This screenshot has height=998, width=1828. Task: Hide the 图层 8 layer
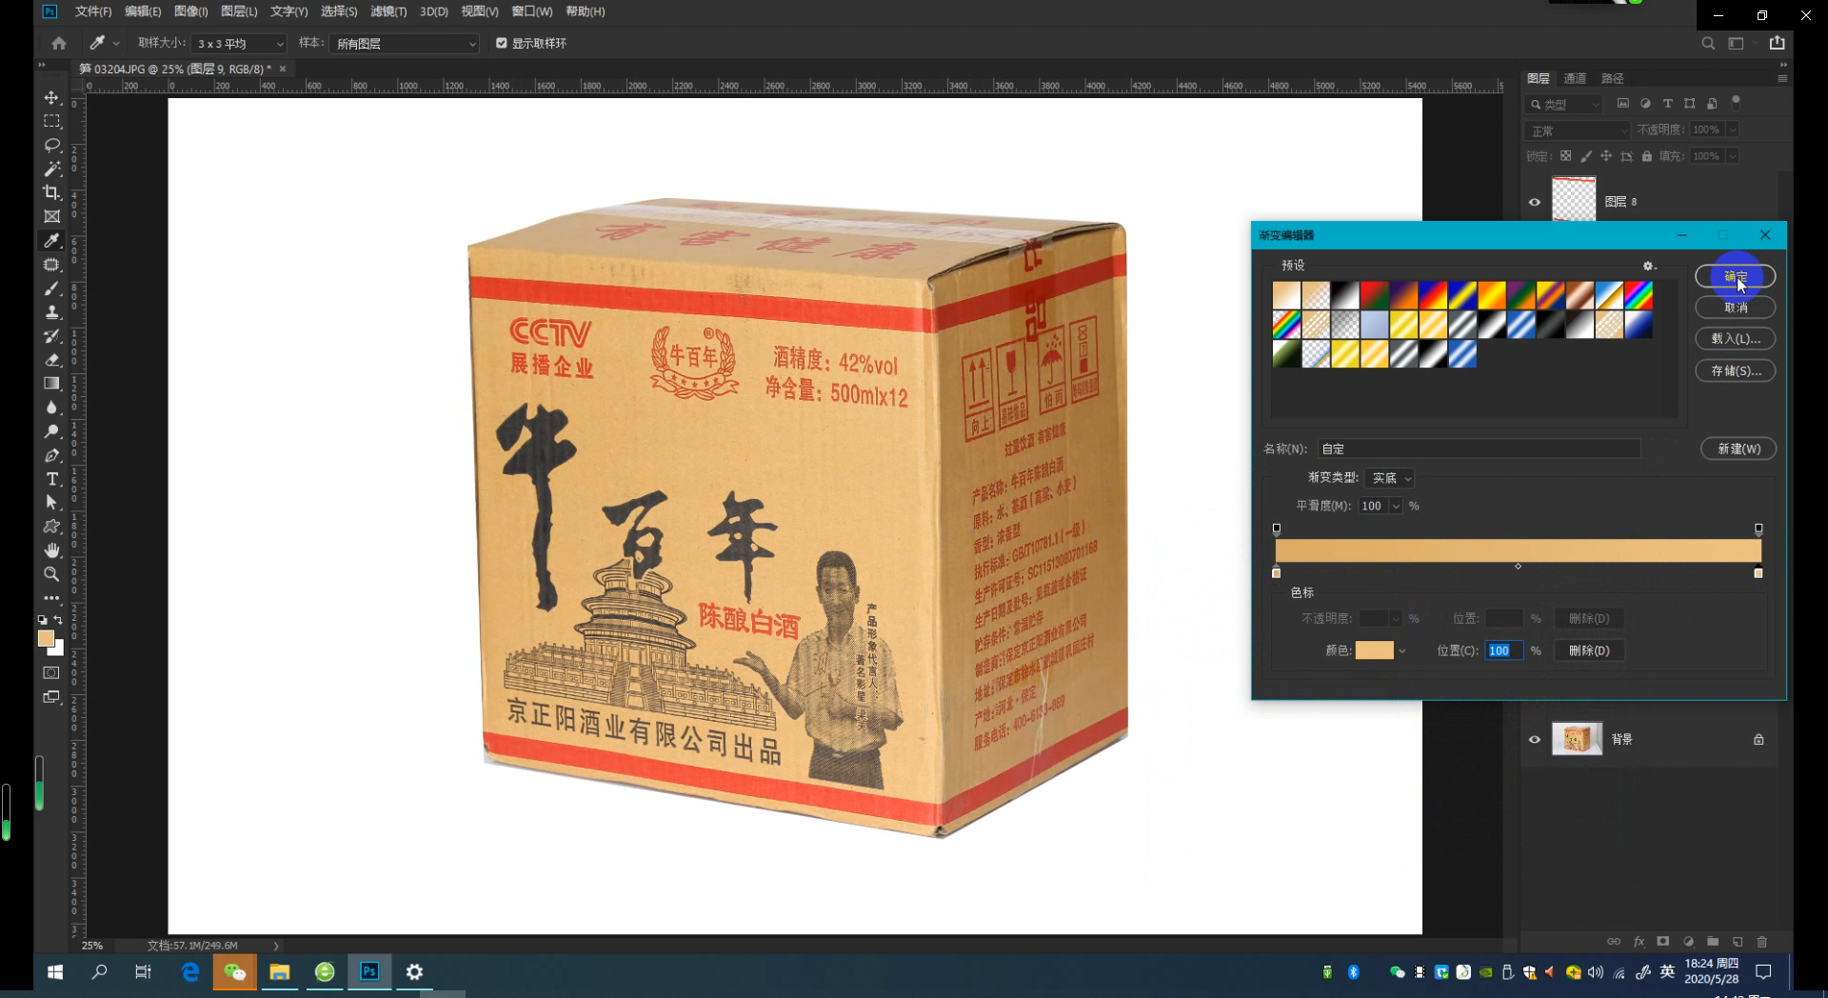pyautogui.click(x=1535, y=202)
